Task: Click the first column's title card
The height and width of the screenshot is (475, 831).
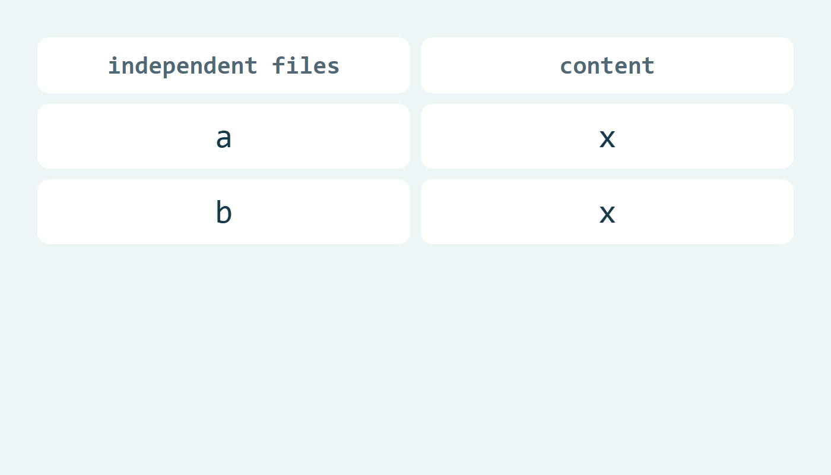Action: (224, 65)
